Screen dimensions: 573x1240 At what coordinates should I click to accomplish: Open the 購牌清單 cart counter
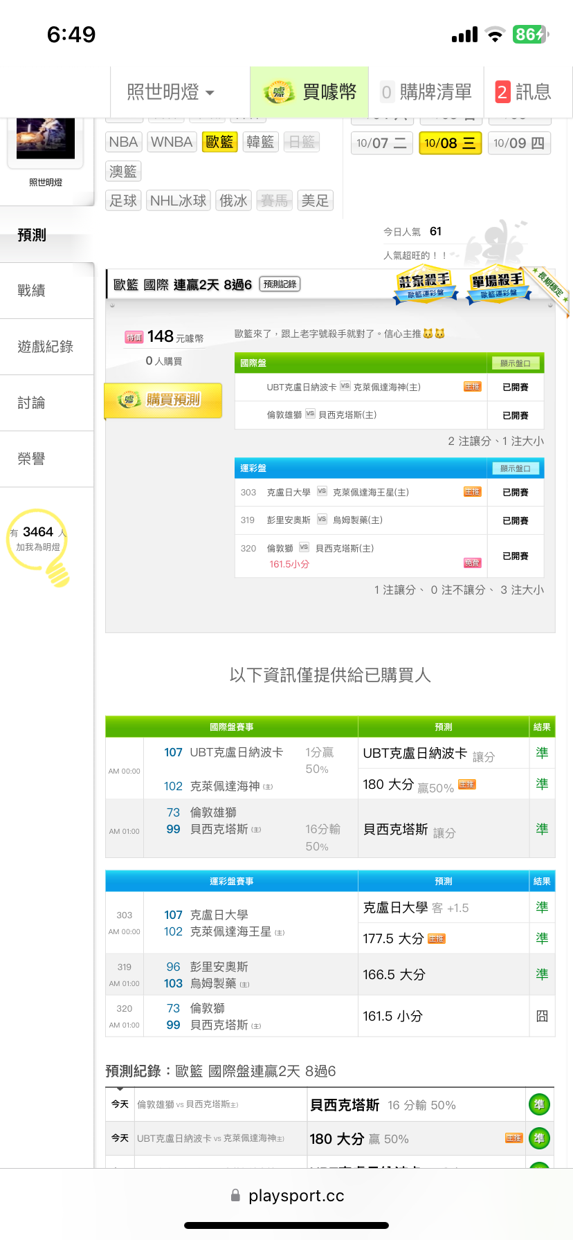pyautogui.click(x=387, y=92)
